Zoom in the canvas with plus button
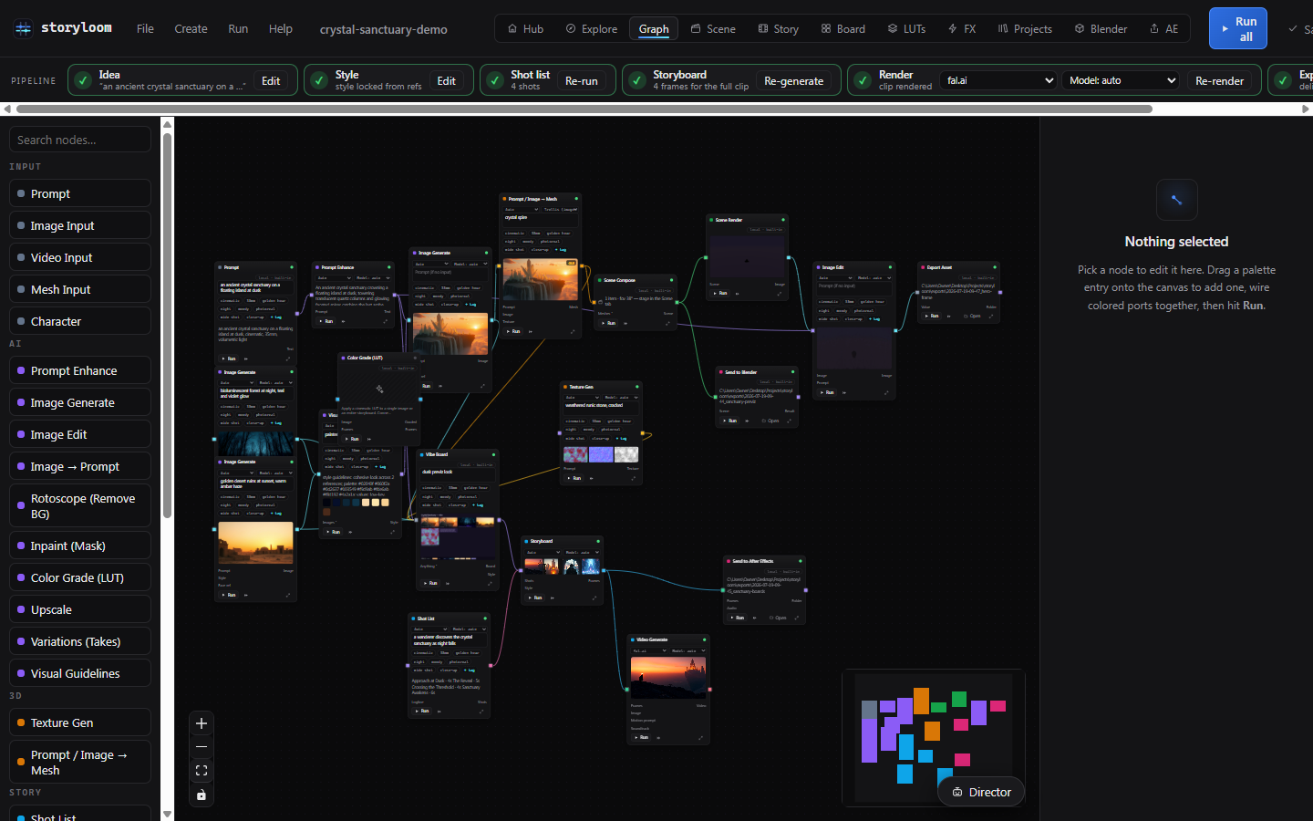Image resolution: width=1313 pixels, height=821 pixels. tap(202, 723)
